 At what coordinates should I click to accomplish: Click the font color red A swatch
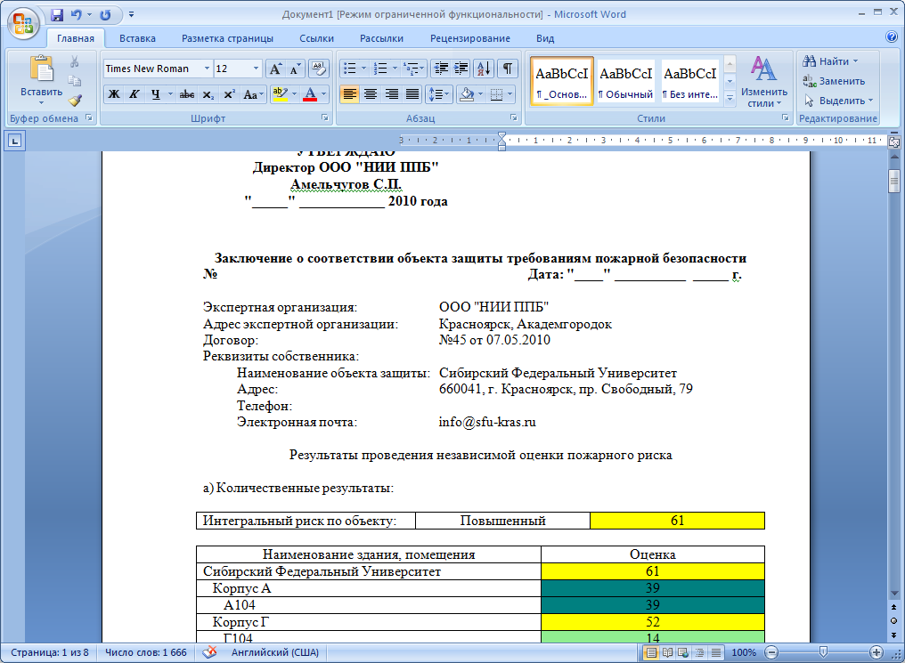[x=310, y=94]
